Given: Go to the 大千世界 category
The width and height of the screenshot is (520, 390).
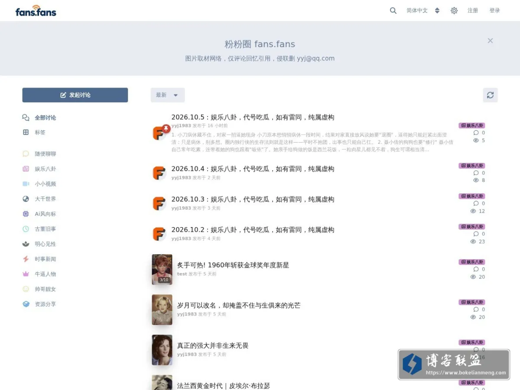Looking at the screenshot, I should [45, 199].
